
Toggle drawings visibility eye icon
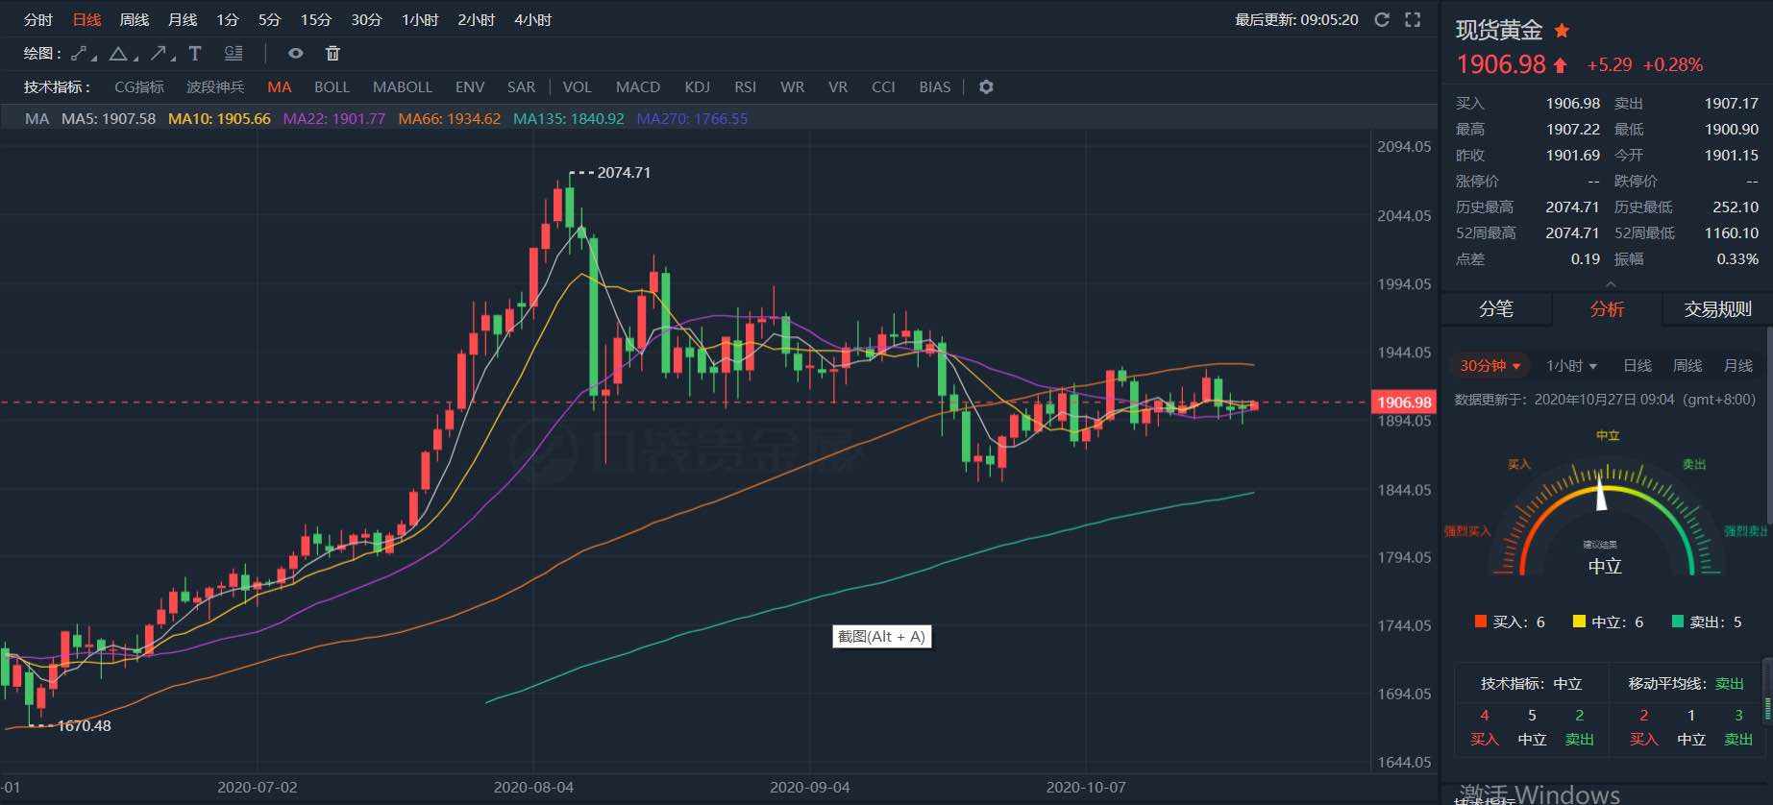296,54
